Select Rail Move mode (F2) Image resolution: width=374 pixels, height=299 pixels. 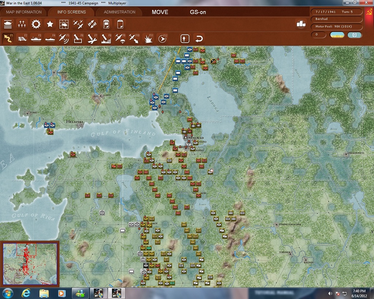click(x=22, y=38)
